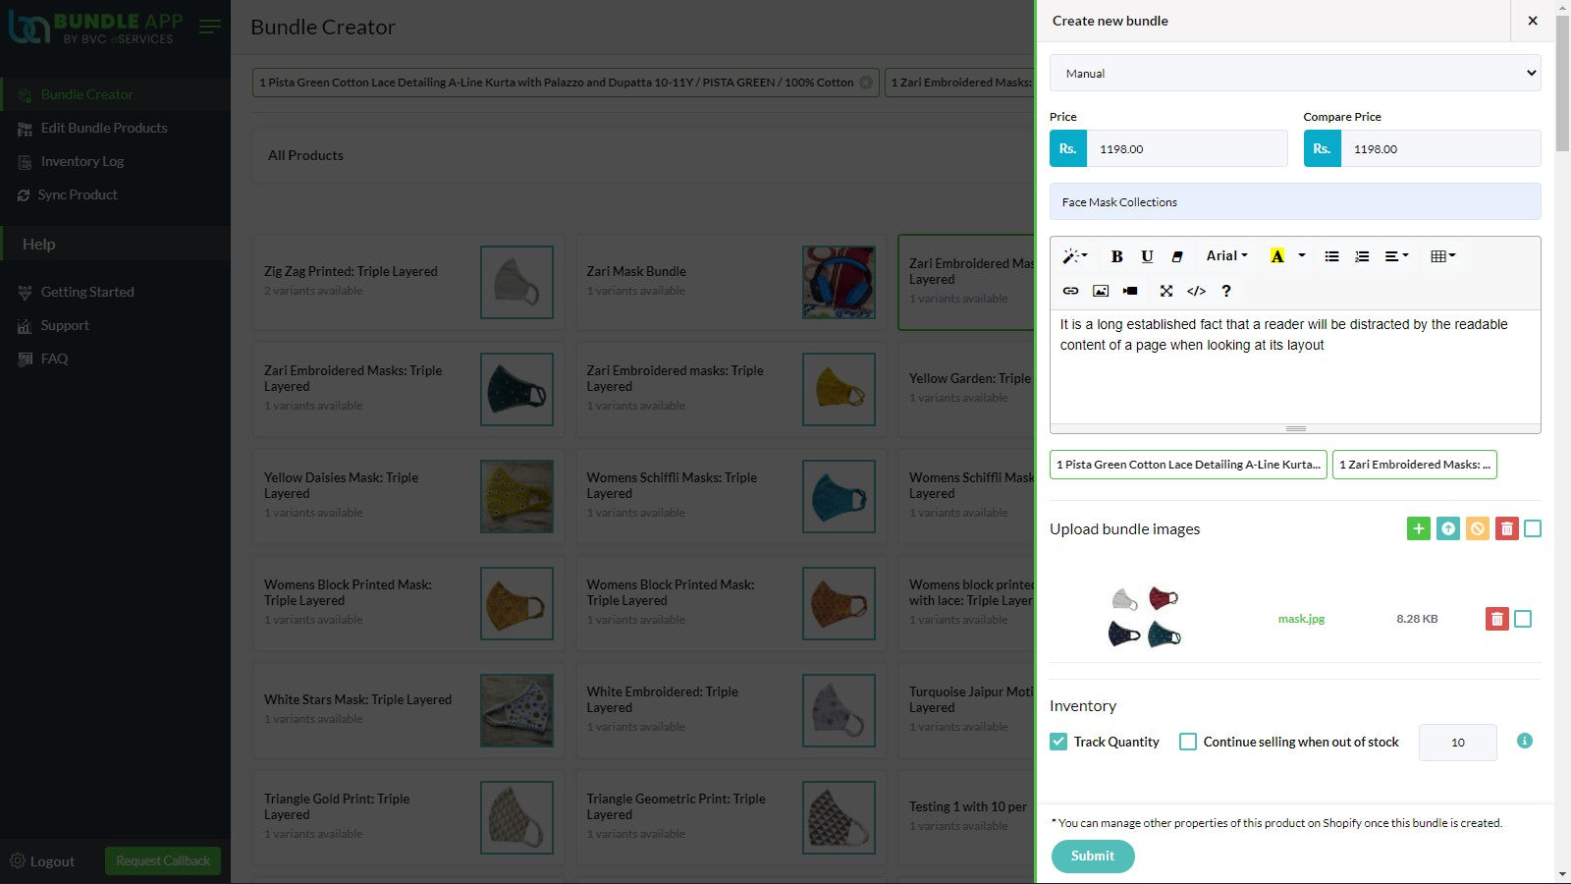Click the inventory info icon
The image size is (1571, 884).
(1525, 741)
